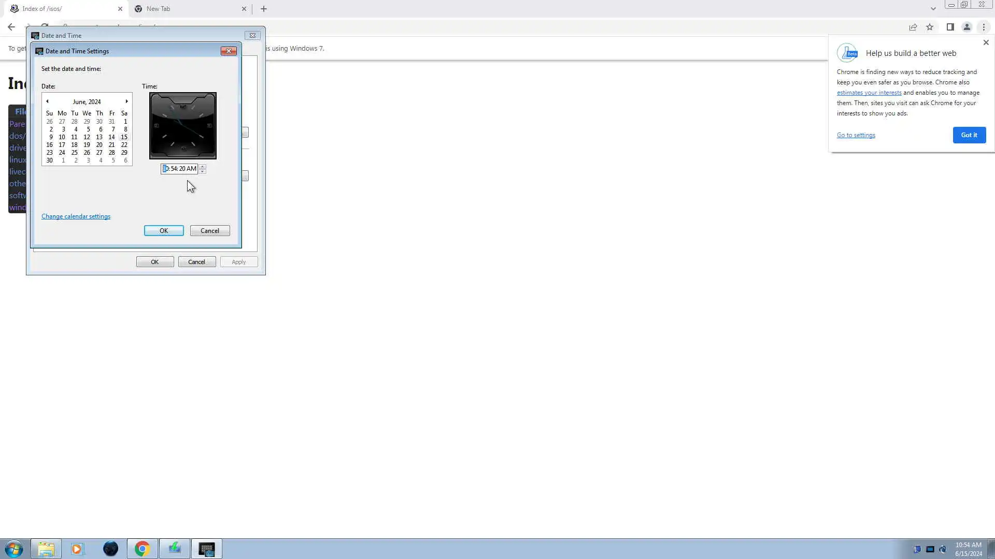Increase time with the up spinner

203,166
